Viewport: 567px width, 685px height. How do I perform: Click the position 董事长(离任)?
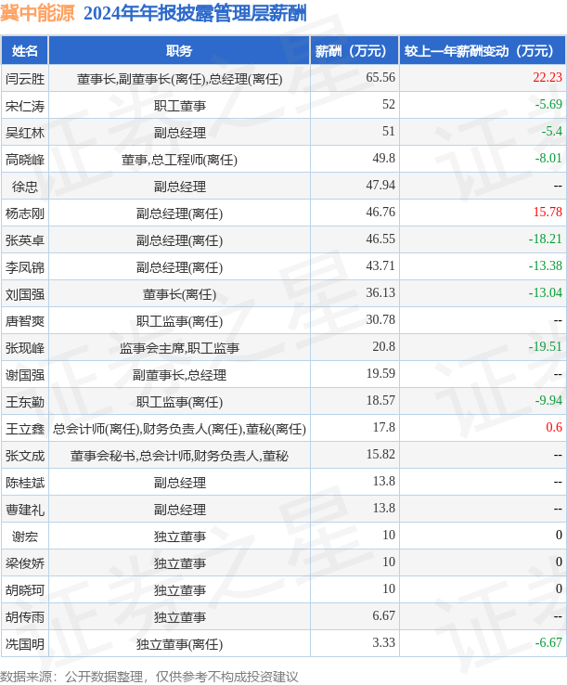point(179,294)
